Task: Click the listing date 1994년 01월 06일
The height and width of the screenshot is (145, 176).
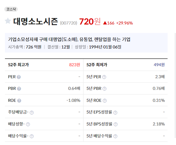Action: [105, 47]
